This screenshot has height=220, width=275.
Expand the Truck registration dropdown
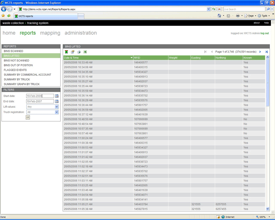tap(57, 112)
